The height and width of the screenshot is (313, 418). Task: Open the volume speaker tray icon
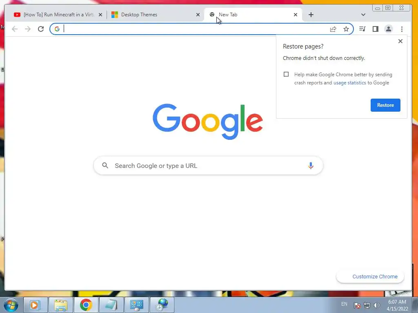(x=376, y=305)
